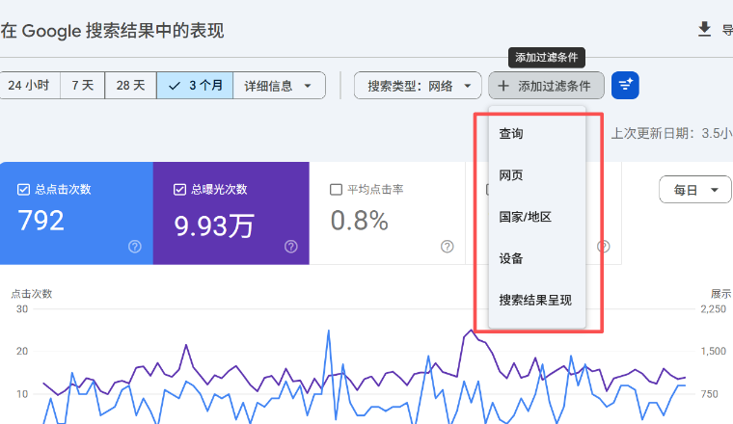This screenshot has width=733, height=424.
Task: Click the page title 在 Google 搜索结果中的表现
Action: (112, 31)
